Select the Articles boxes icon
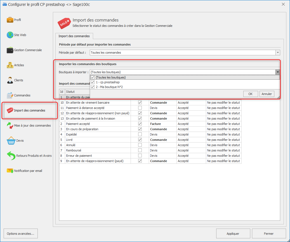Screen dimensions: 290x242 click(x=10, y=65)
